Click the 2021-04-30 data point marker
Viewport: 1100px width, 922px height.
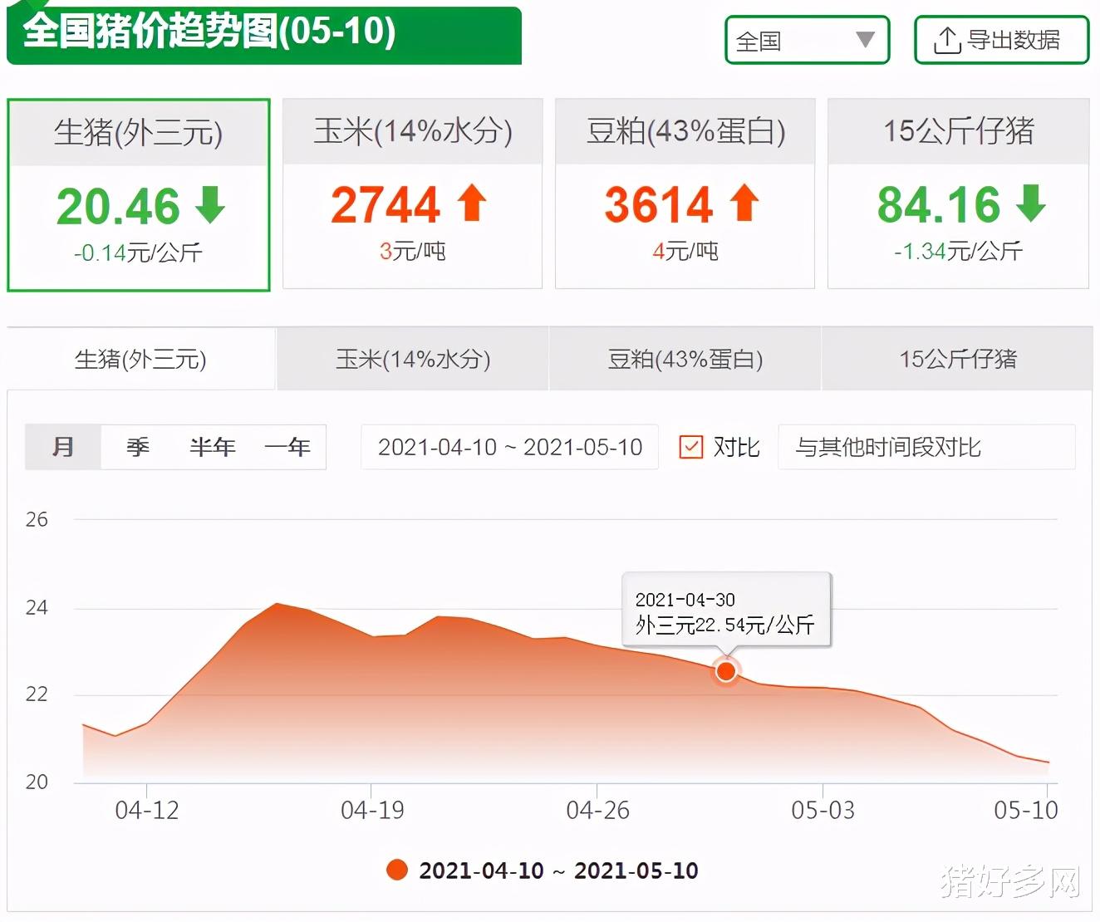(726, 670)
